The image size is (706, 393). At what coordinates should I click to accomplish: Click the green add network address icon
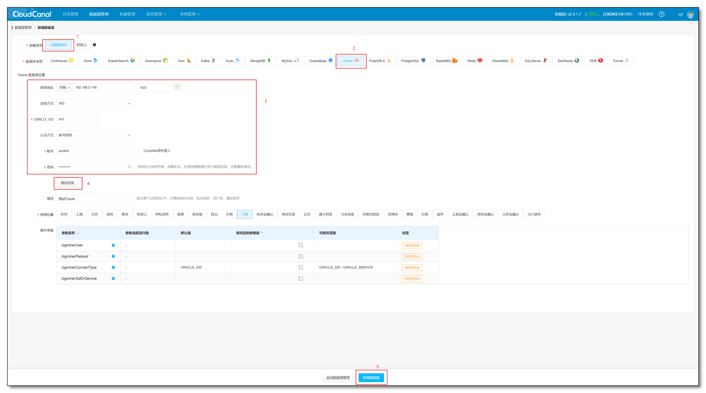177,87
